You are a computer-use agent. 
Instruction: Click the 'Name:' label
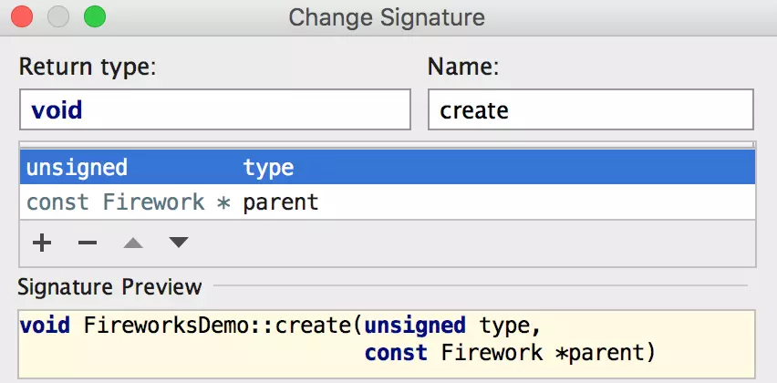point(462,67)
